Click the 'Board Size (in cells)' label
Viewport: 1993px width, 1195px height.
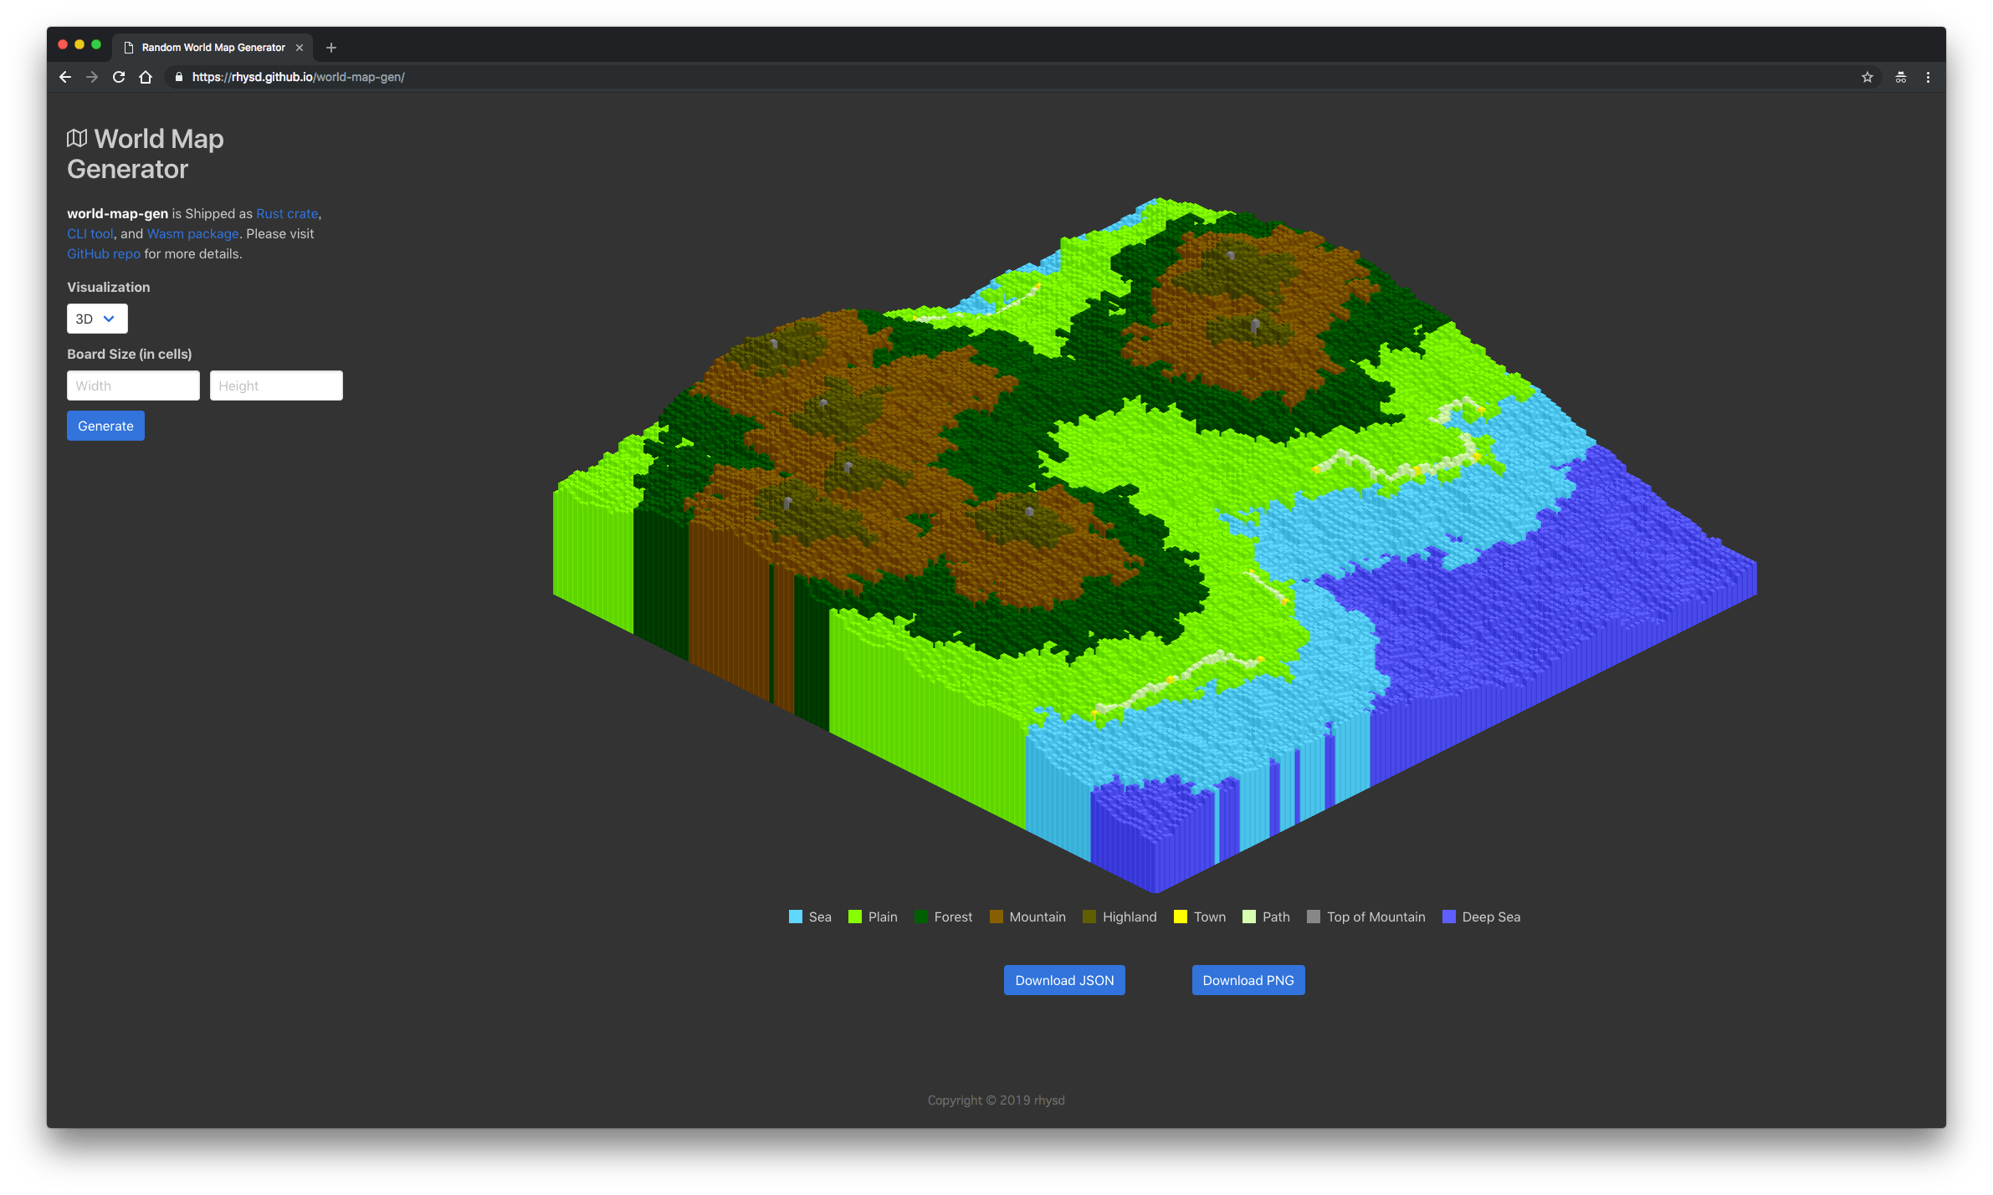130,355
